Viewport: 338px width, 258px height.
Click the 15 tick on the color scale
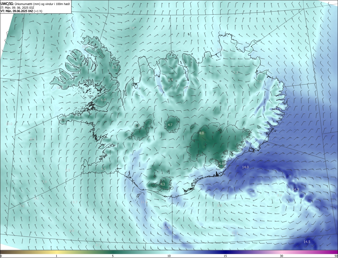(x=225, y=256)
